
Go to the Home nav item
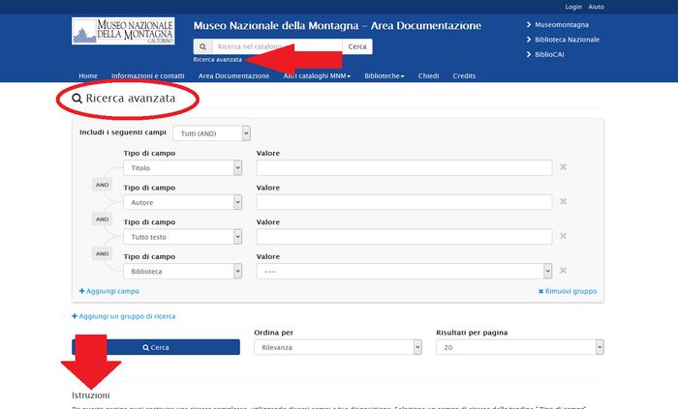click(88, 76)
